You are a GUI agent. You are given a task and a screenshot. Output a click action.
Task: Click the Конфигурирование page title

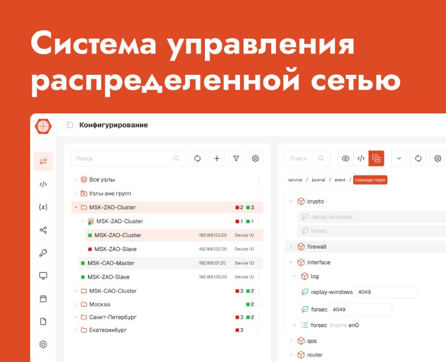[x=113, y=125]
